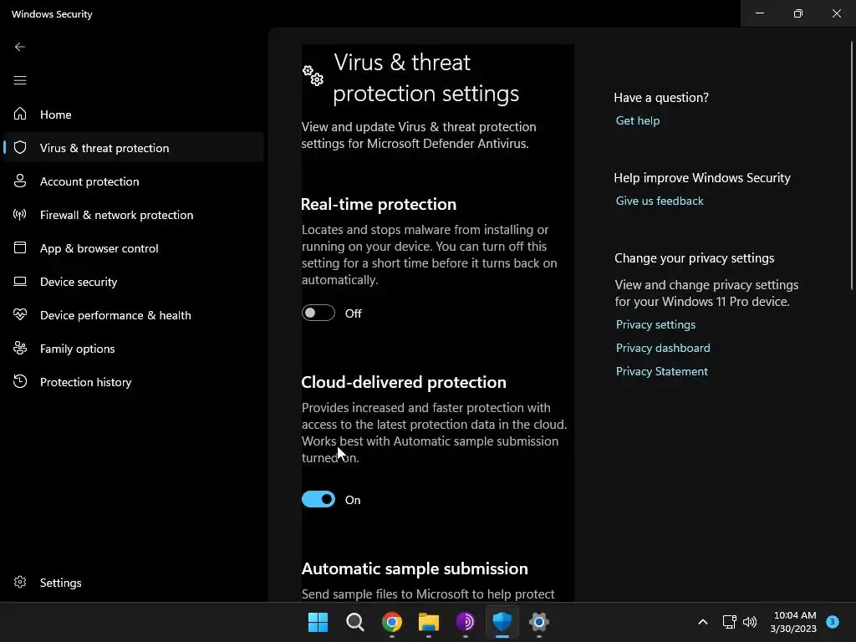This screenshot has height=642, width=856.
Task: Open the Privacy Statement link
Action: point(662,371)
